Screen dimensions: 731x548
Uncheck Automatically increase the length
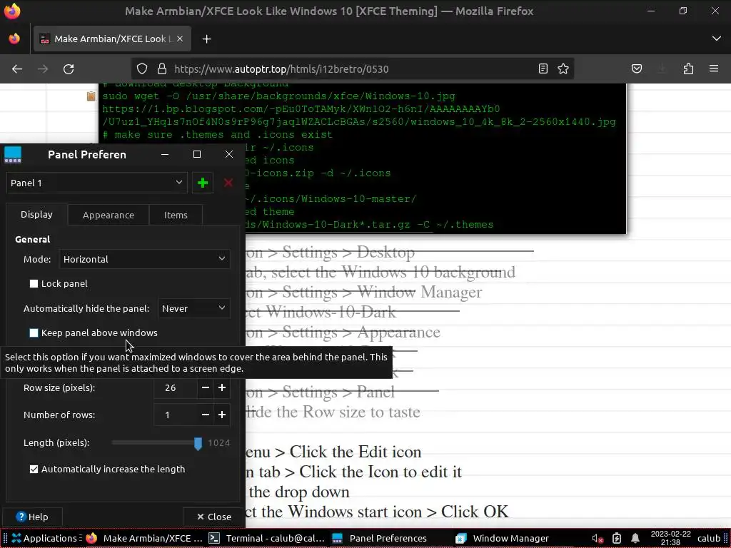[x=34, y=470]
